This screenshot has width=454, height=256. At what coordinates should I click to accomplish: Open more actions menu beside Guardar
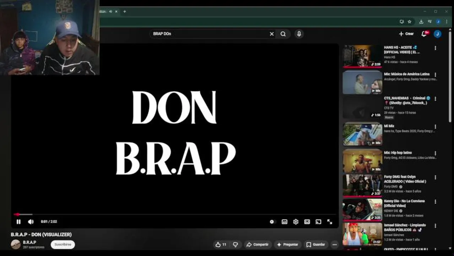point(334,245)
